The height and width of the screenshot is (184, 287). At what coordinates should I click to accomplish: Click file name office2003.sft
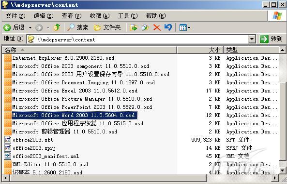coord(33,140)
